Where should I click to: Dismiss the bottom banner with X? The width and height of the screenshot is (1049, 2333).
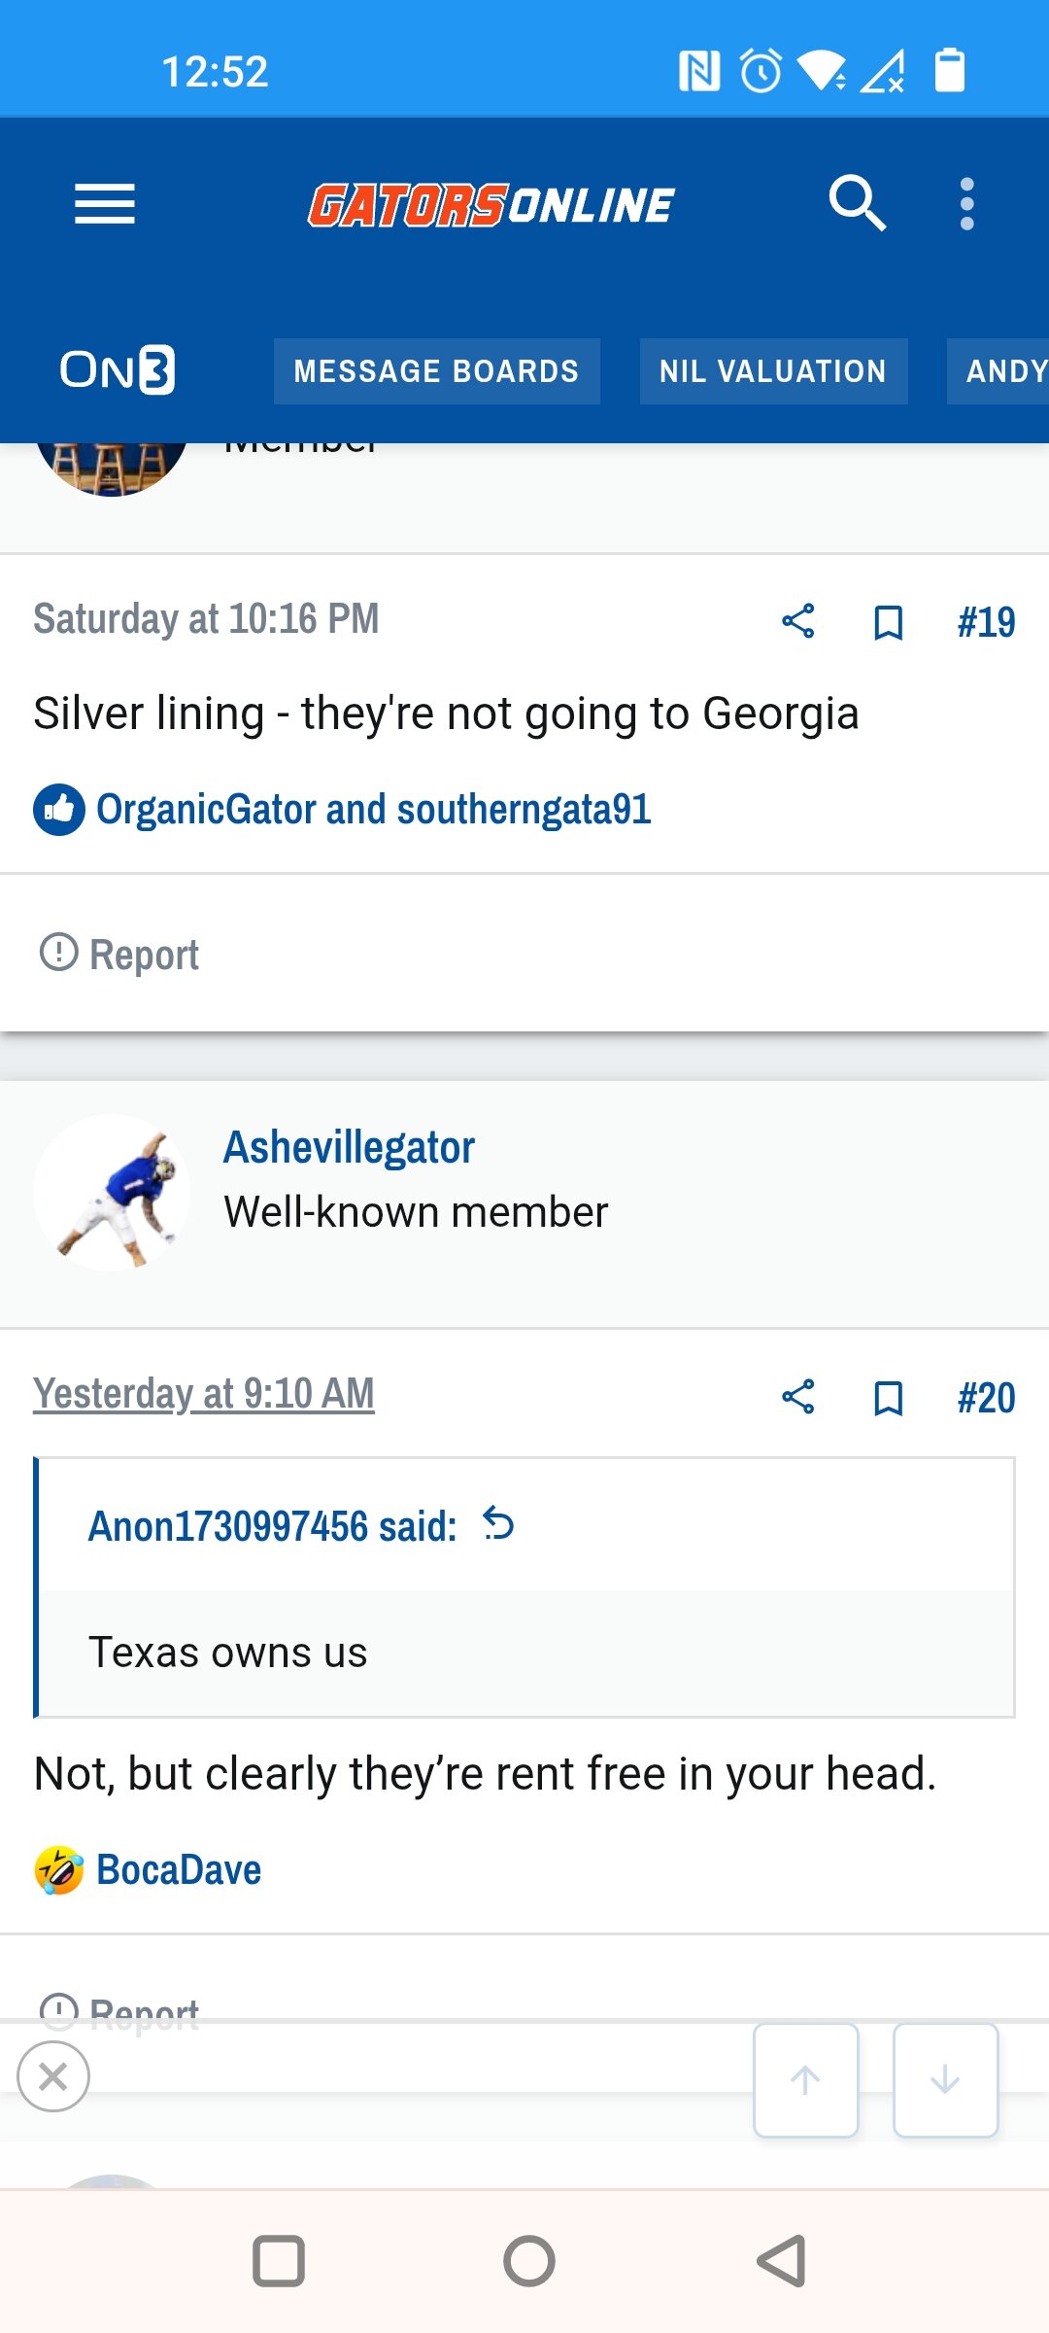pyautogui.click(x=53, y=2076)
